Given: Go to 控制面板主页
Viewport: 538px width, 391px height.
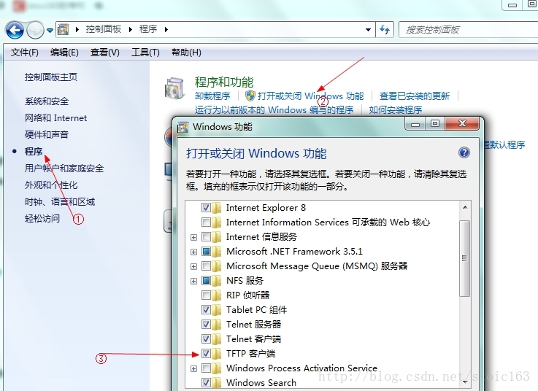Looking at the screenshot, I should (51, 77).
